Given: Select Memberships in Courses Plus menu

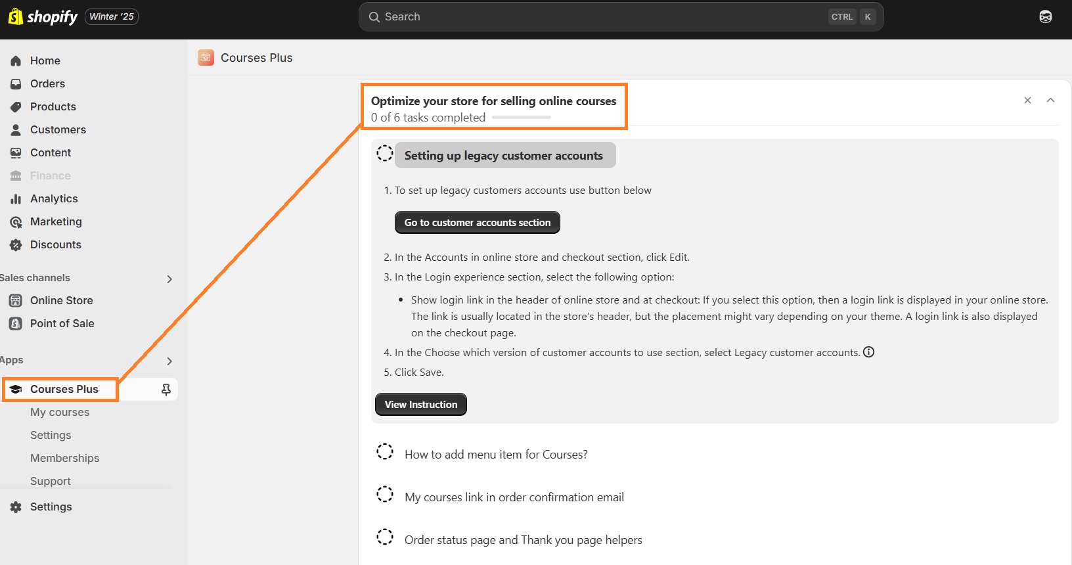Looking at the screenshot, I should click(64, 458).
